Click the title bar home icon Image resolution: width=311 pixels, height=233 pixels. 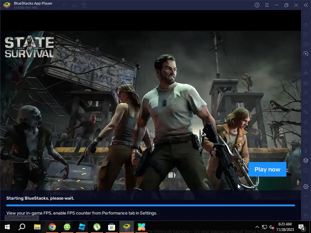point(74,5)
